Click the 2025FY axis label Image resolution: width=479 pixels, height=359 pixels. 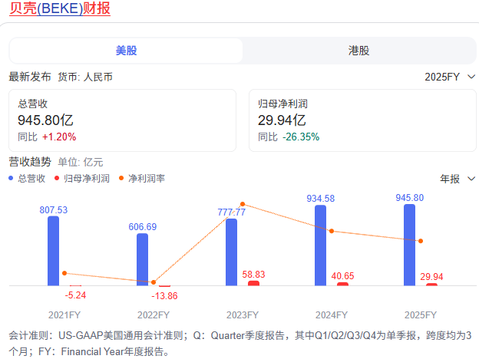421,315
